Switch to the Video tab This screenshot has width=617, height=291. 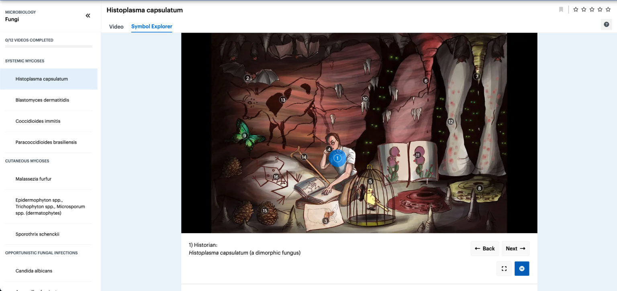pos(116,26)
